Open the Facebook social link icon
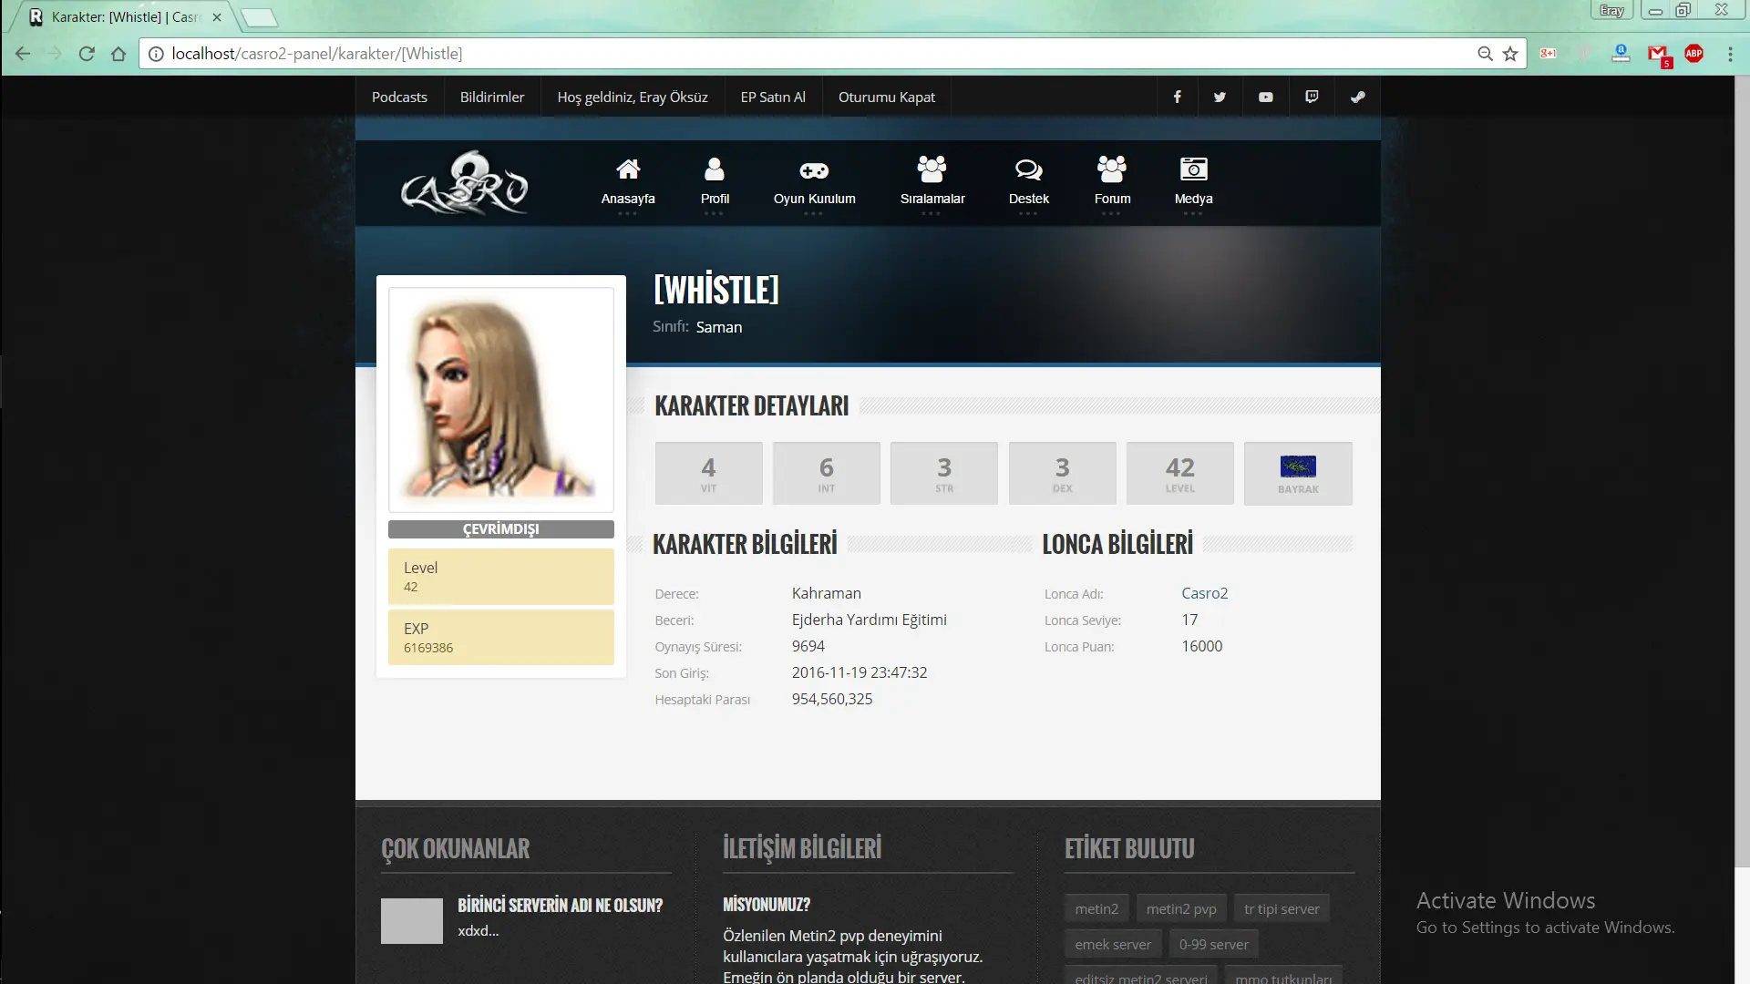The height and width of the screenshot is (984, 1750). point(1177,97)
